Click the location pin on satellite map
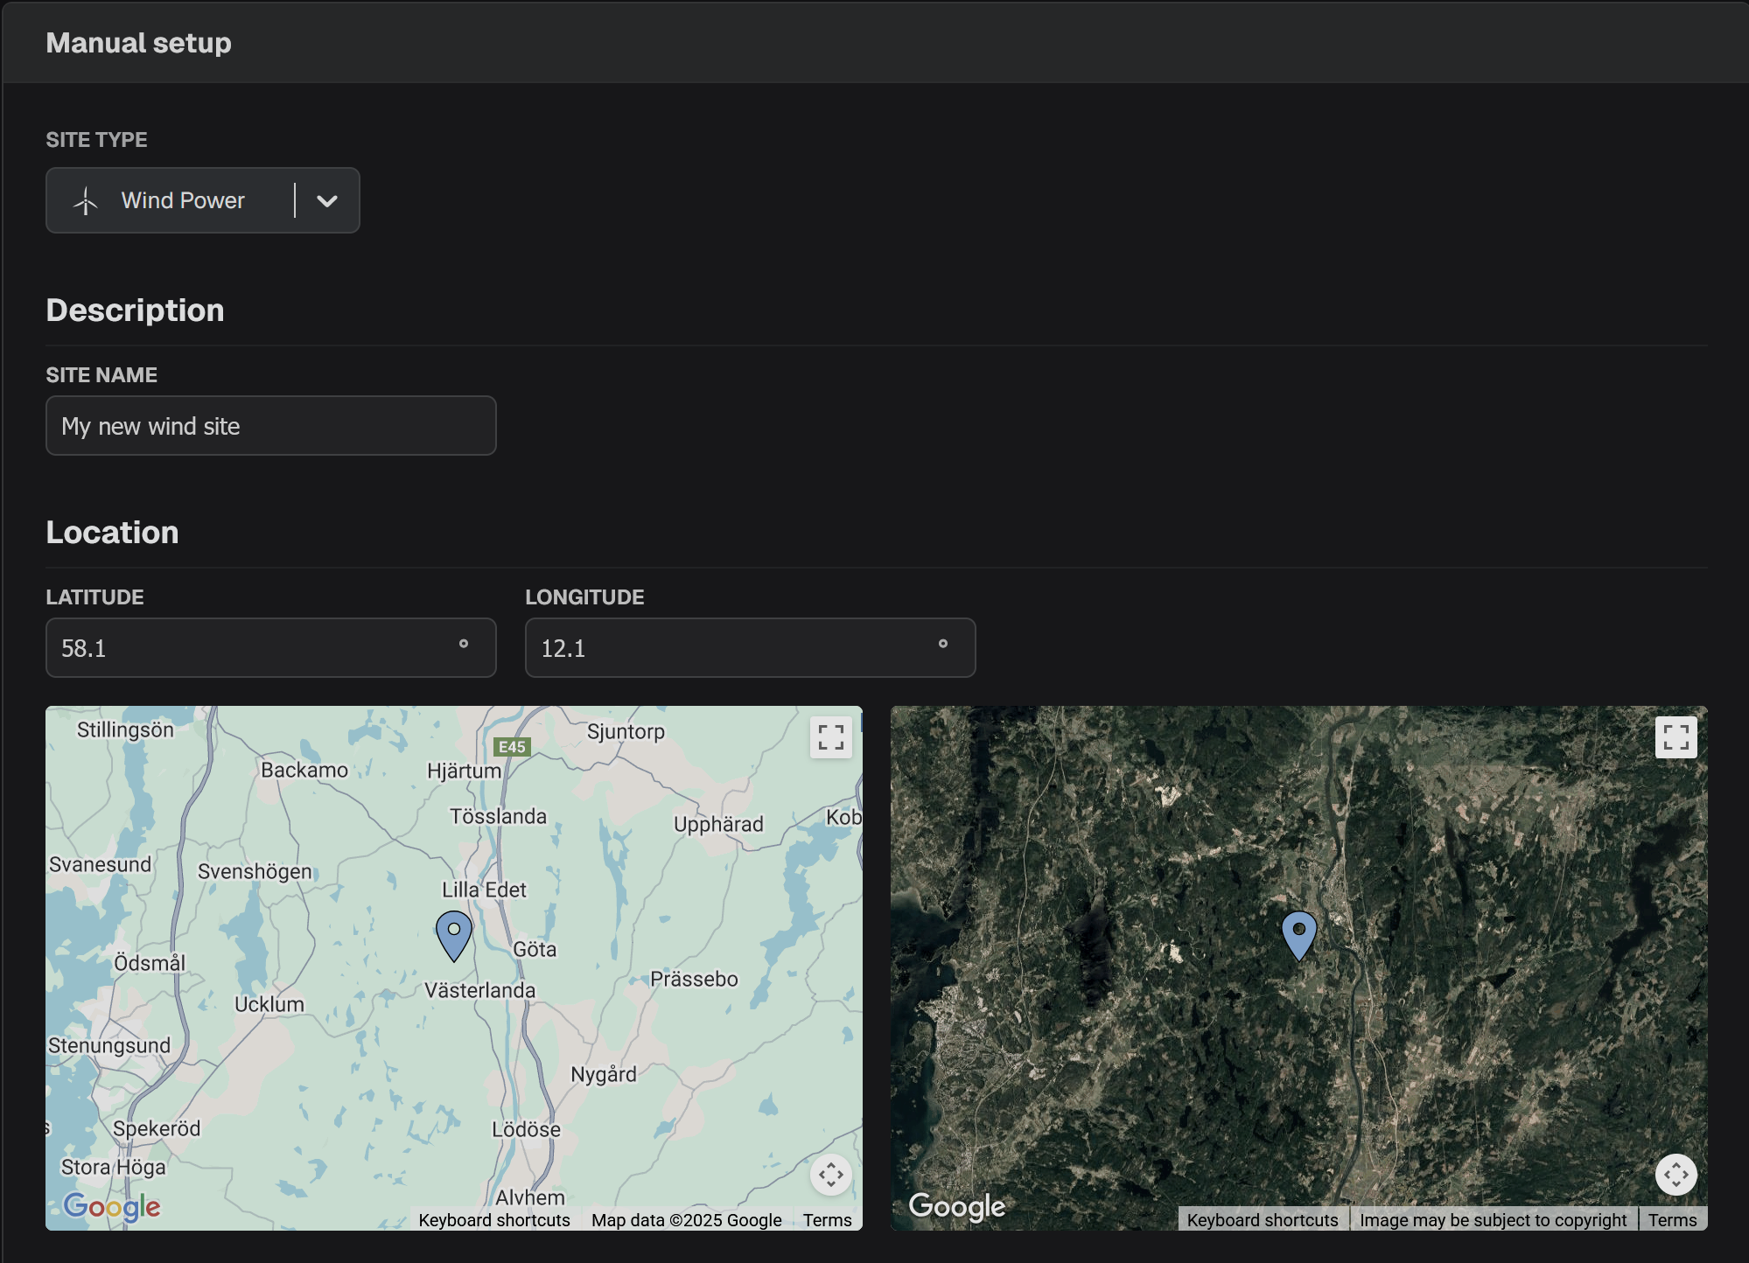Screen dimensions: 1749x1263 click(x=1299, y=934)
